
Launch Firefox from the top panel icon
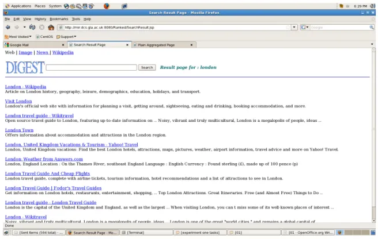(x=107, y=6)
